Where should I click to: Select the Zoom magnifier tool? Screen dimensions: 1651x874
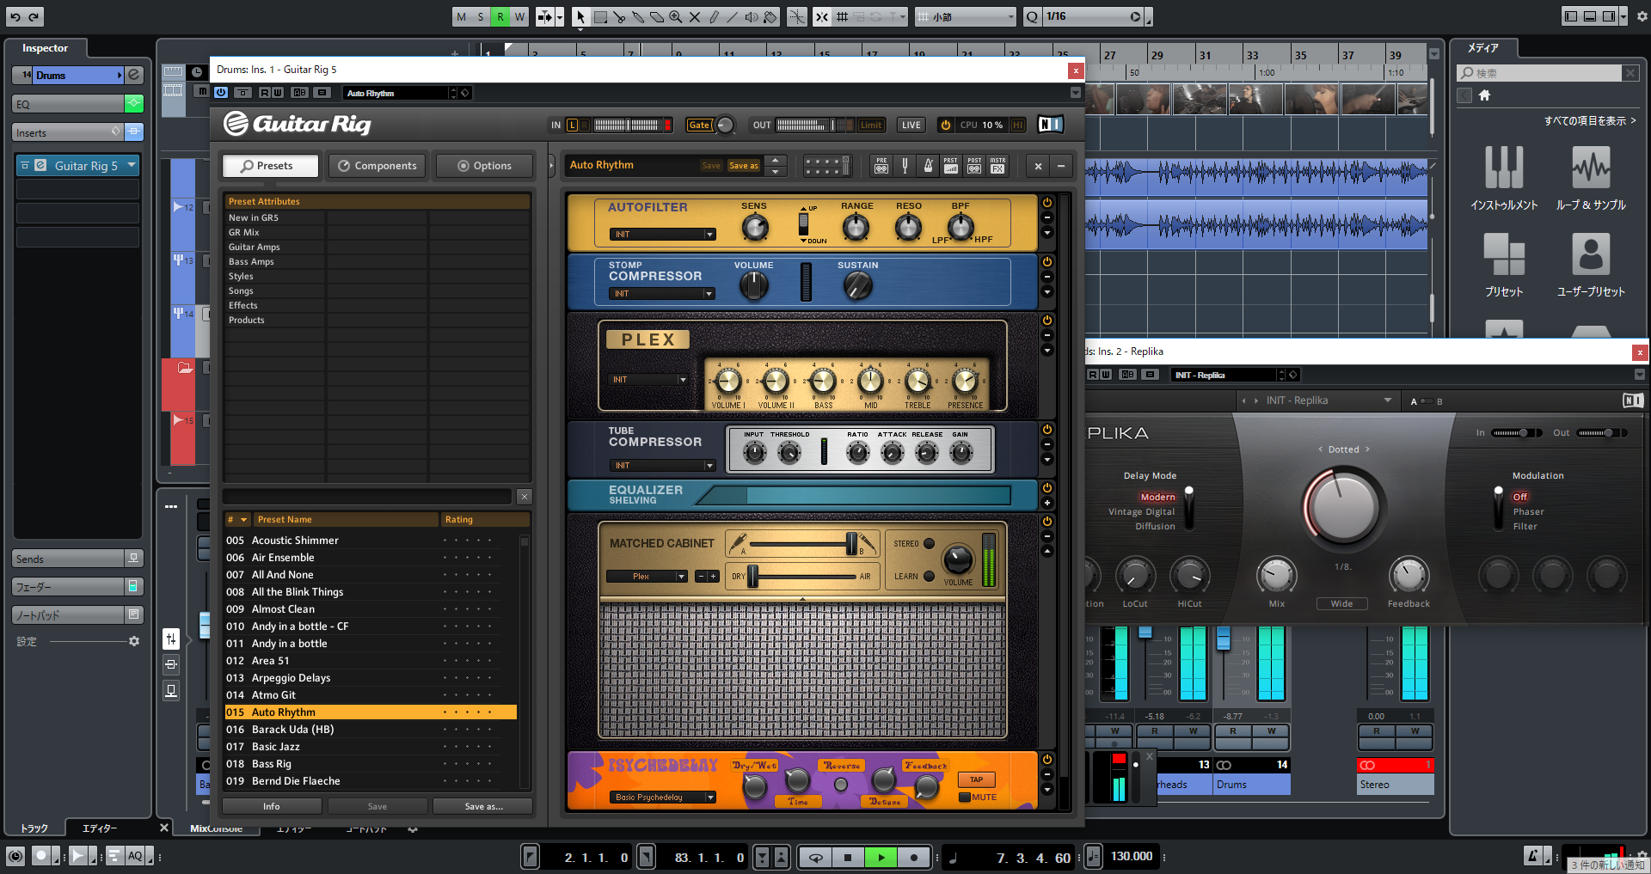click(676, 16)
